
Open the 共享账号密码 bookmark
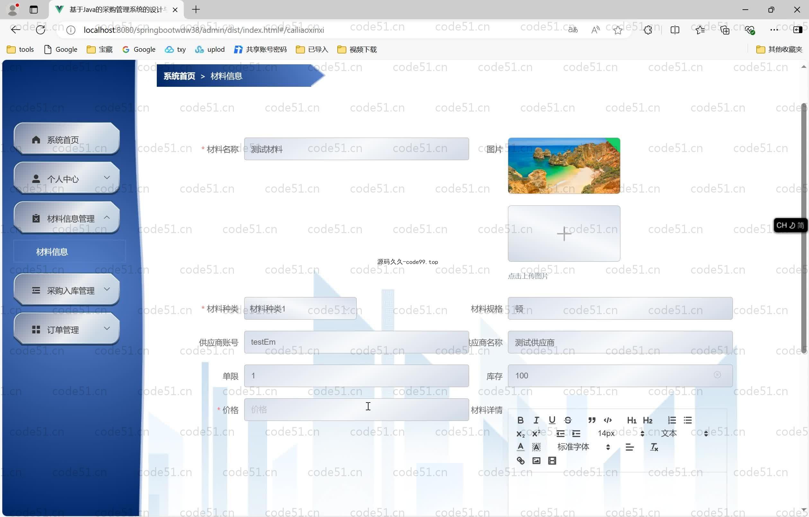(260, 50)
